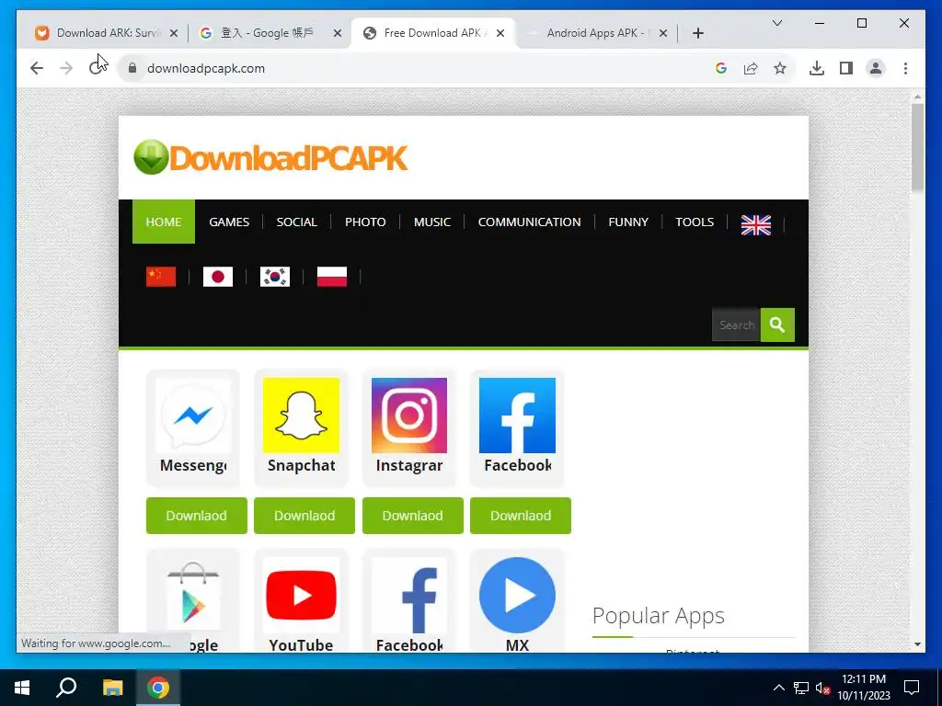Open the MX Player app icon
Viewport: 942px width, 706px height.
pos(517,595)
